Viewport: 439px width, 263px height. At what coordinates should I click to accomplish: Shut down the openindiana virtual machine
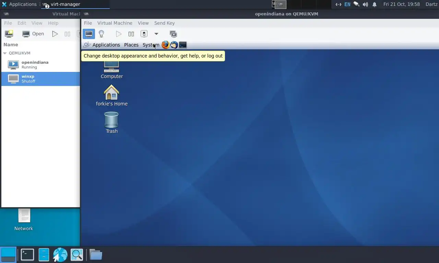144,34
